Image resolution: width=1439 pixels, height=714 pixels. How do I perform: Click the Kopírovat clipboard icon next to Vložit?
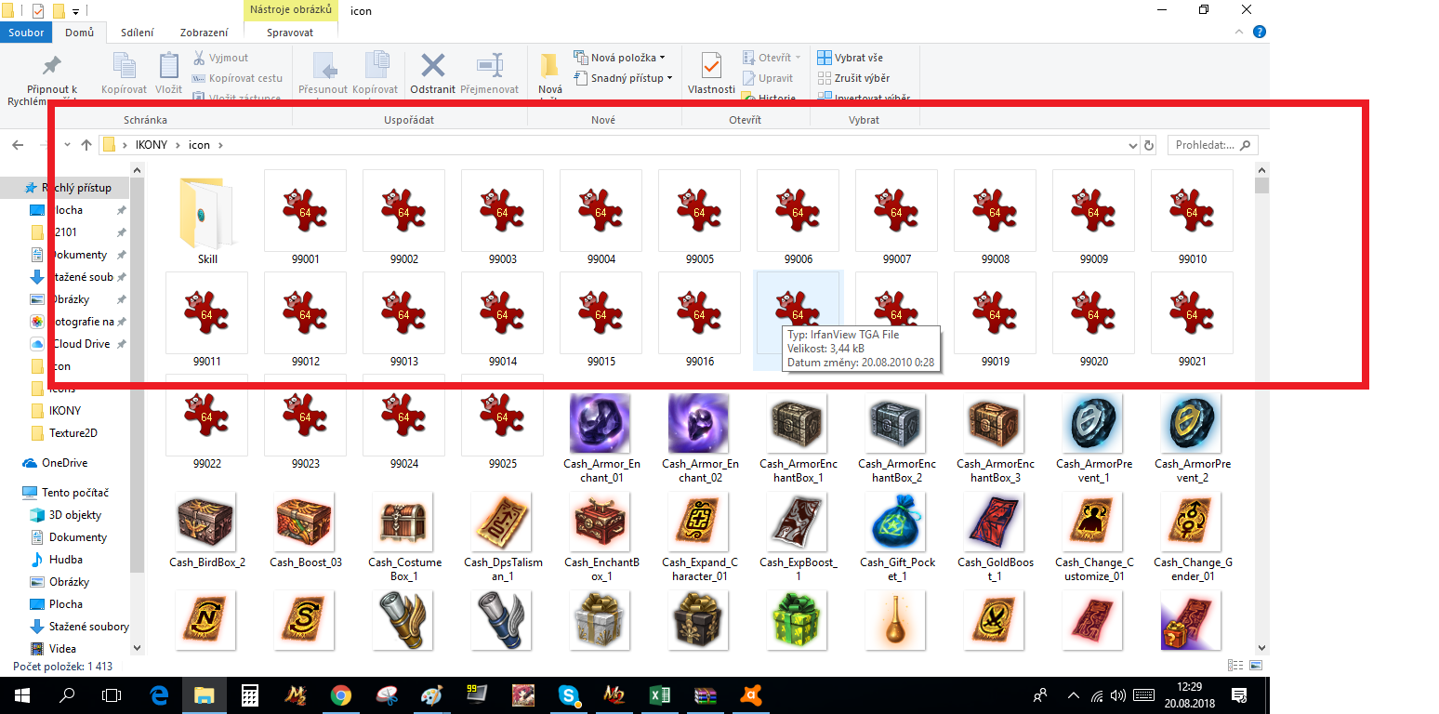[124, 65]
